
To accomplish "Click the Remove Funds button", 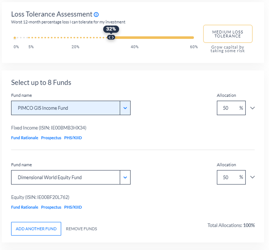I will pos(82,229).
